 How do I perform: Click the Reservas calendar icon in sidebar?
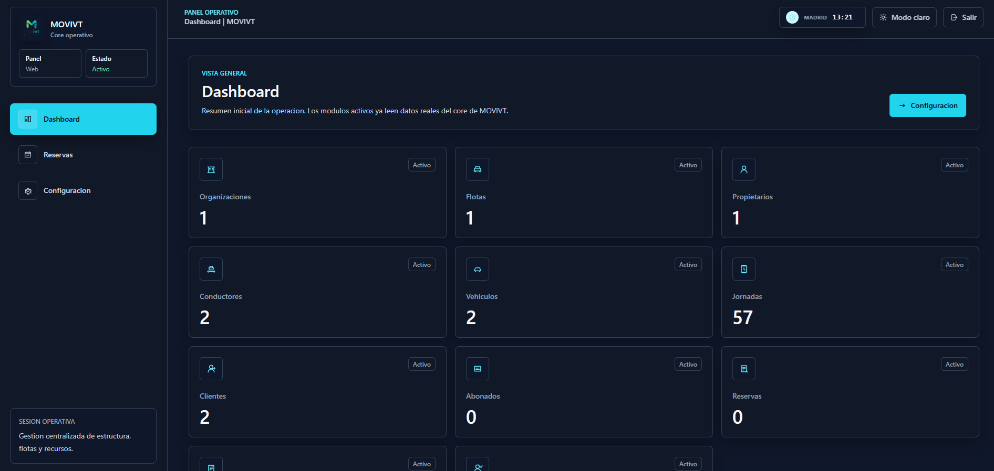(x=28, y=155)
